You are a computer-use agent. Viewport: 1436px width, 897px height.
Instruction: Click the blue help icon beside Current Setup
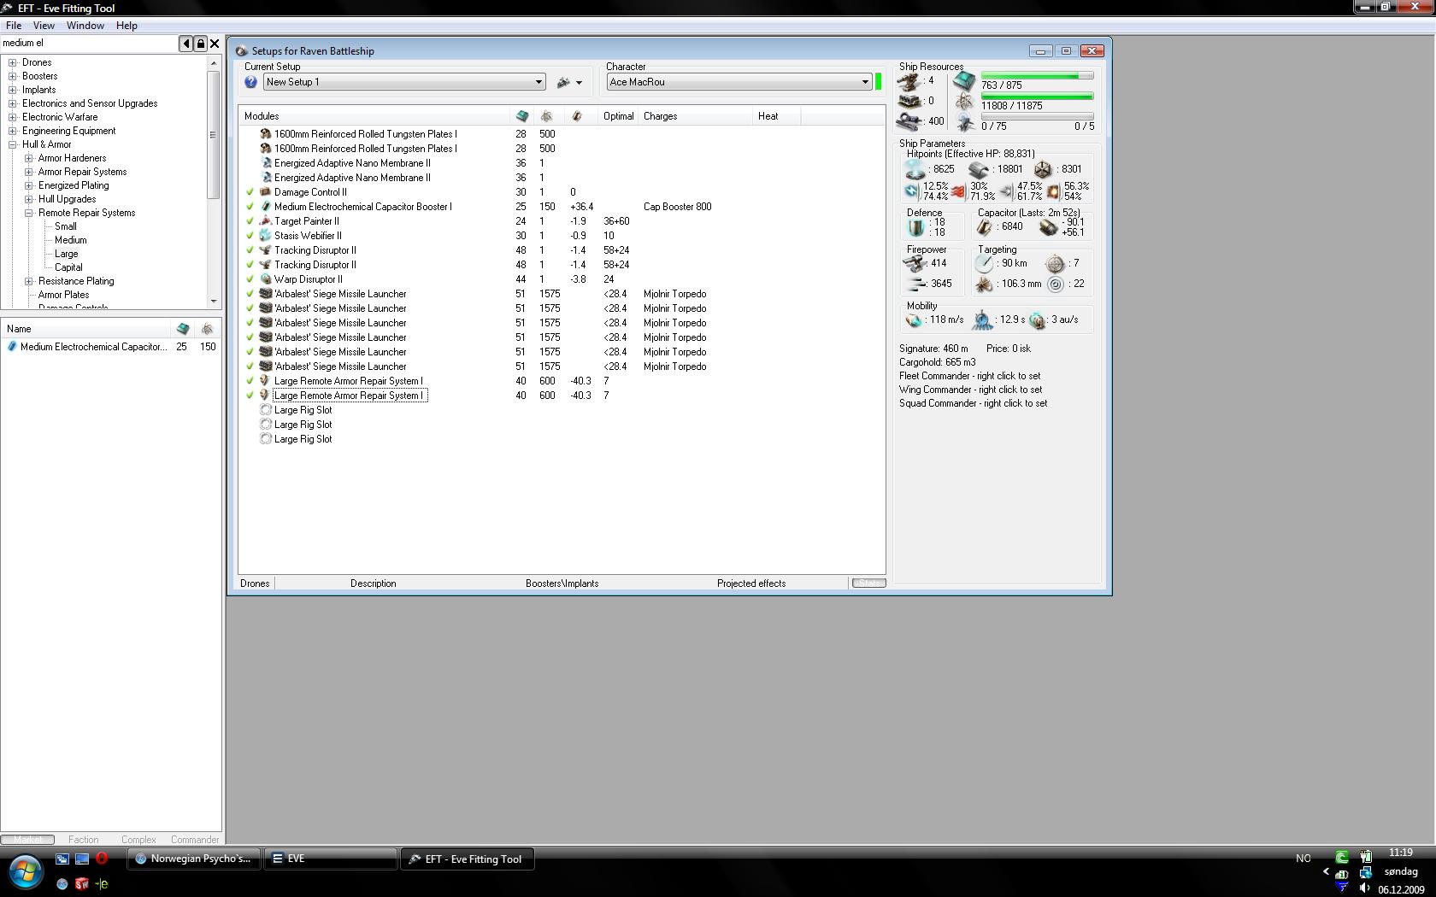(x=250, y=82)
